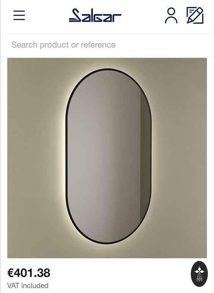Tap the round black floating badge icon
This screenshot has width=214, height=293.
tap(199, 274)
